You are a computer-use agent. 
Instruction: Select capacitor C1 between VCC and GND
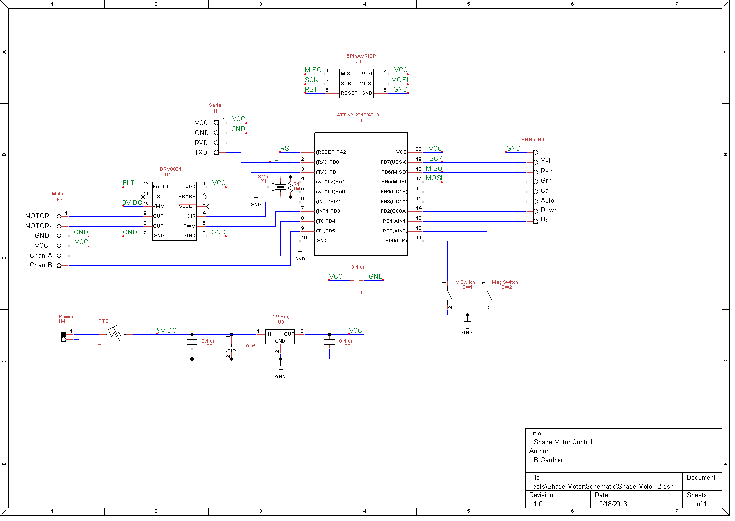(357, 280)
